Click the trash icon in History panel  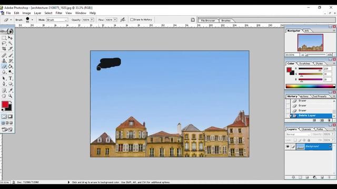click(x=329, y=121)
